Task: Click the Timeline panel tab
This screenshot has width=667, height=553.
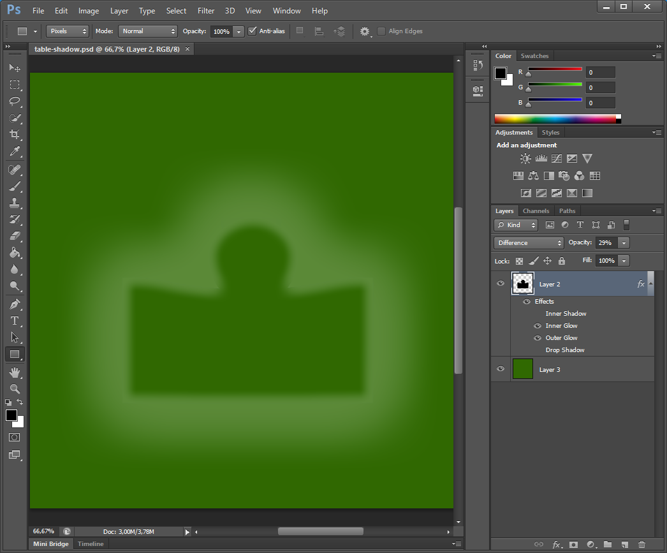Action: coord(91,544)
